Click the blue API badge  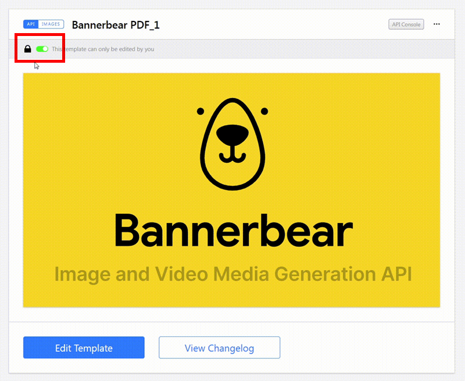tap(31, 24)
